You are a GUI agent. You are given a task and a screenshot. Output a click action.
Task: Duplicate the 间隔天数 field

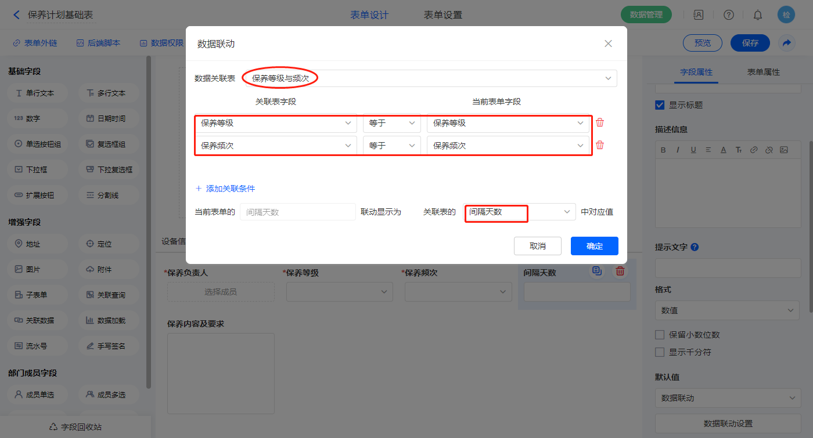point(596,271)
